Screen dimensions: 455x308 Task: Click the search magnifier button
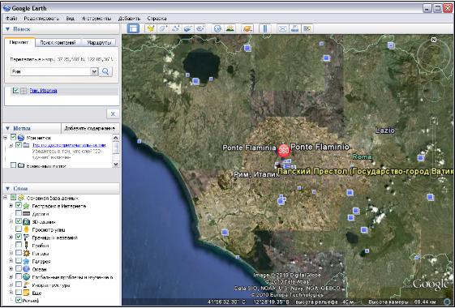pos(105,71)
